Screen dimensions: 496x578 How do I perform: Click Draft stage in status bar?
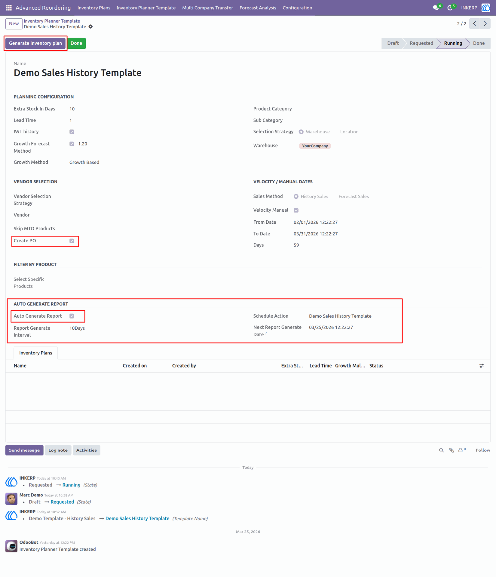click(x=393, y=43)
